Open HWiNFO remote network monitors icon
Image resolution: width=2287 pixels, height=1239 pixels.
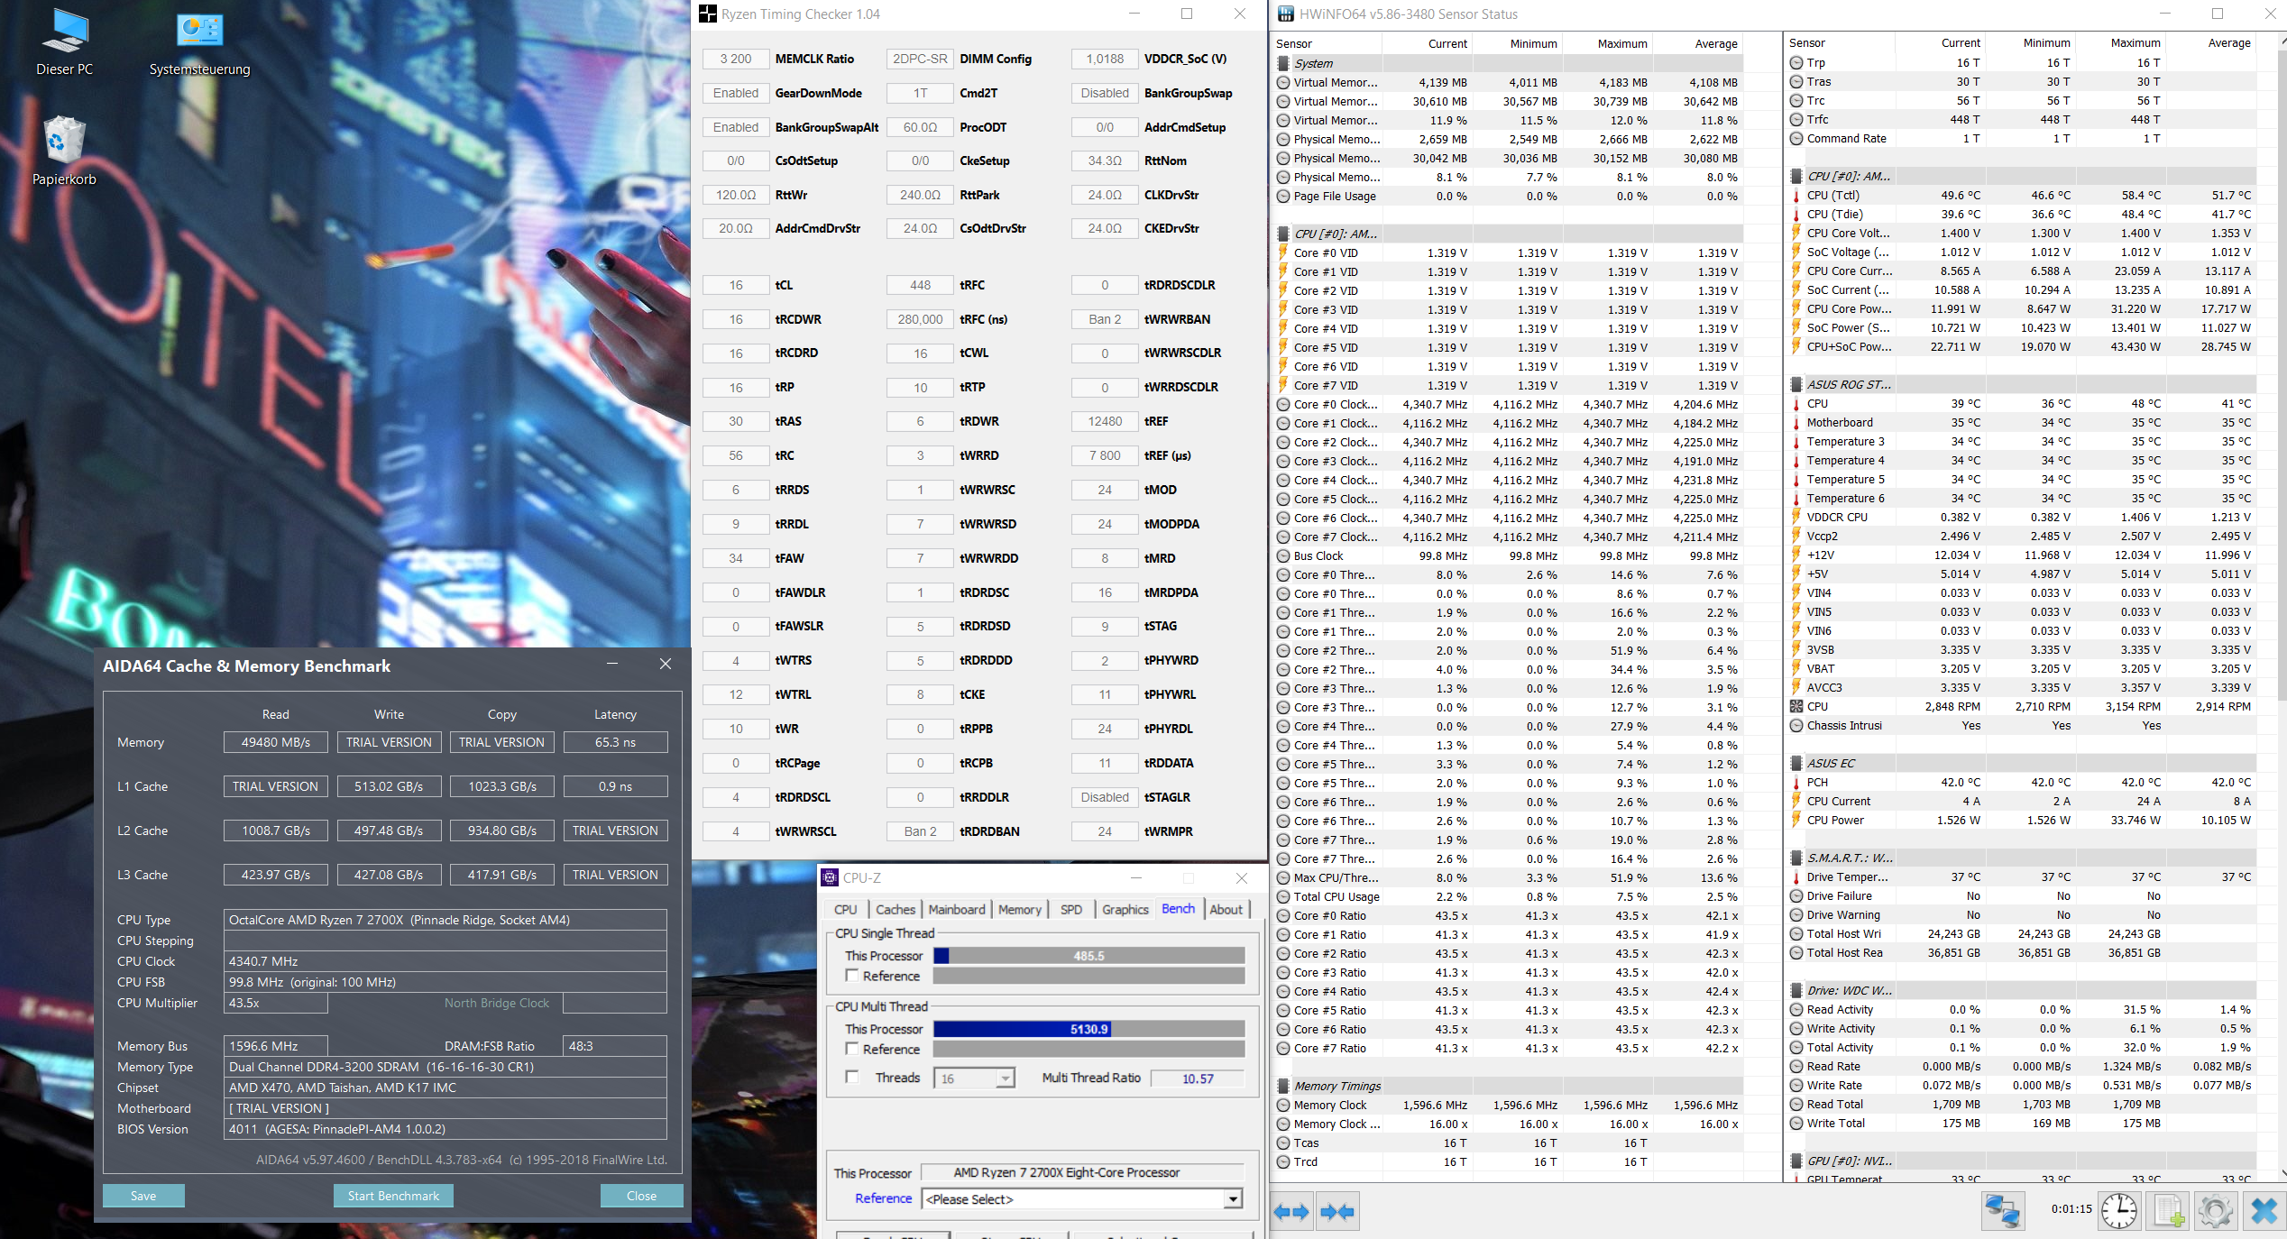2002,1210
